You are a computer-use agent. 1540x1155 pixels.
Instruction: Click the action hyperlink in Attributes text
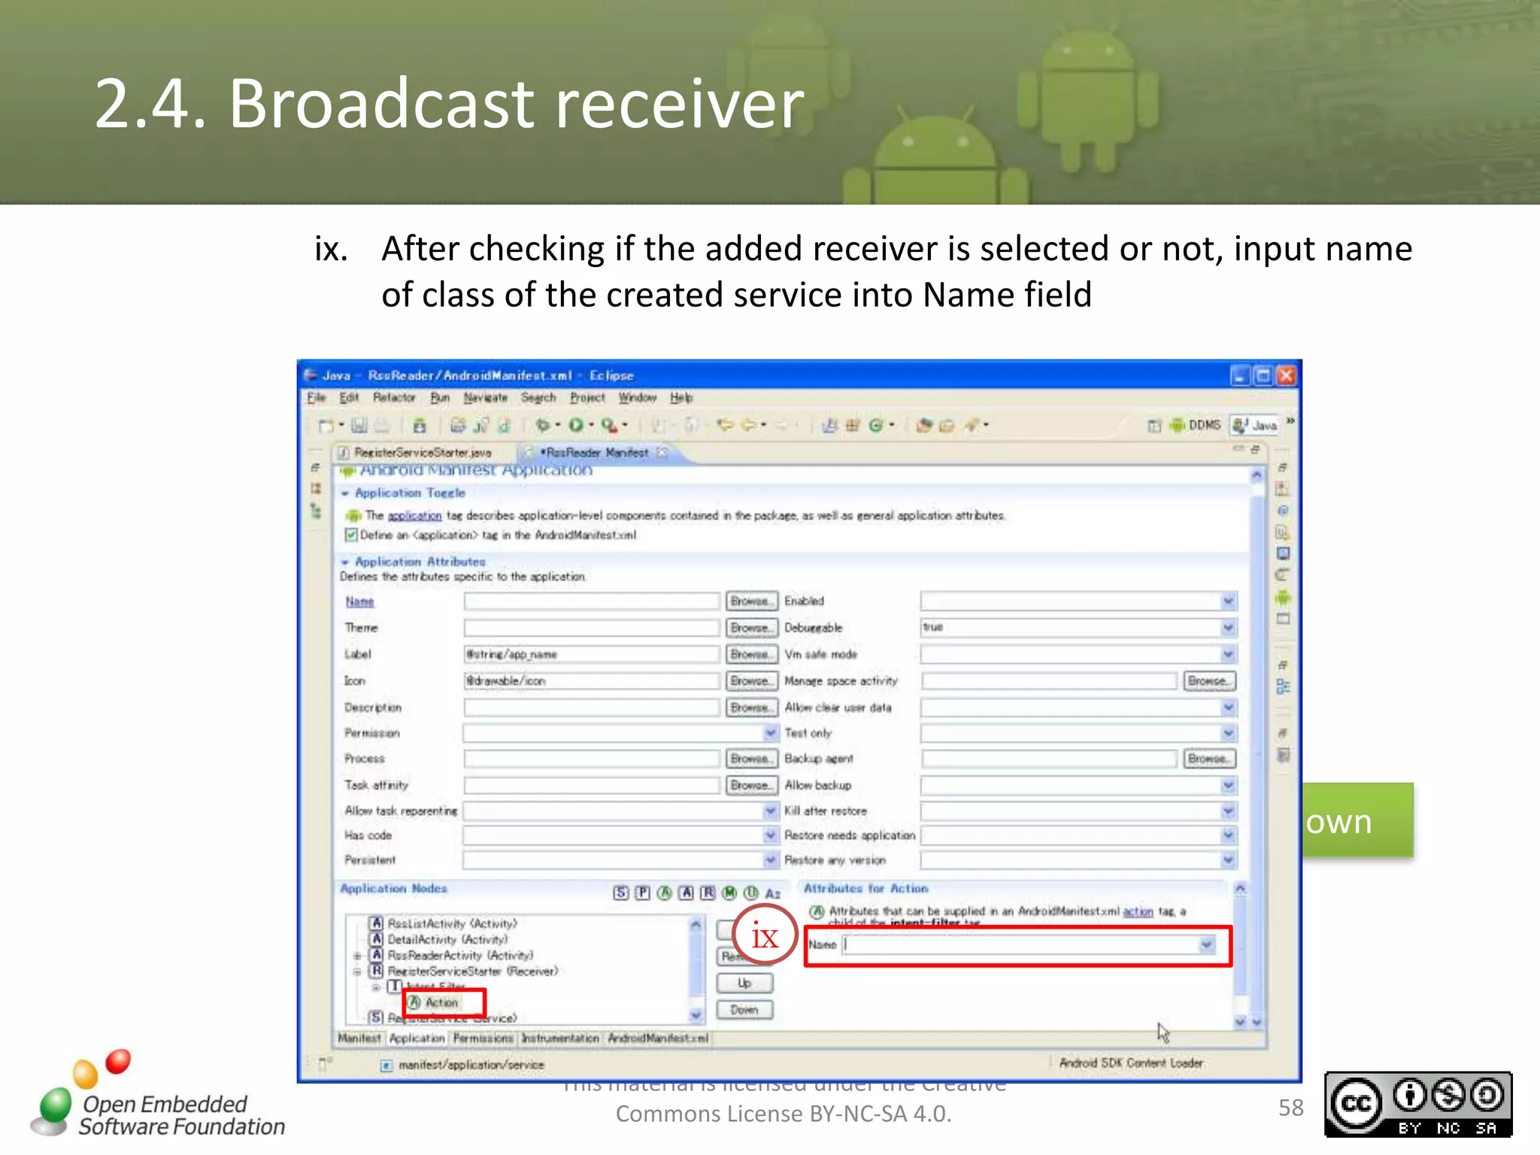click(1138, 911)
